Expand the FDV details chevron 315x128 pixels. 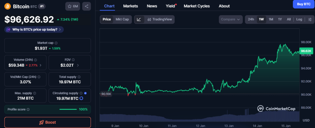pyautogui.click(x=78, y=65)
